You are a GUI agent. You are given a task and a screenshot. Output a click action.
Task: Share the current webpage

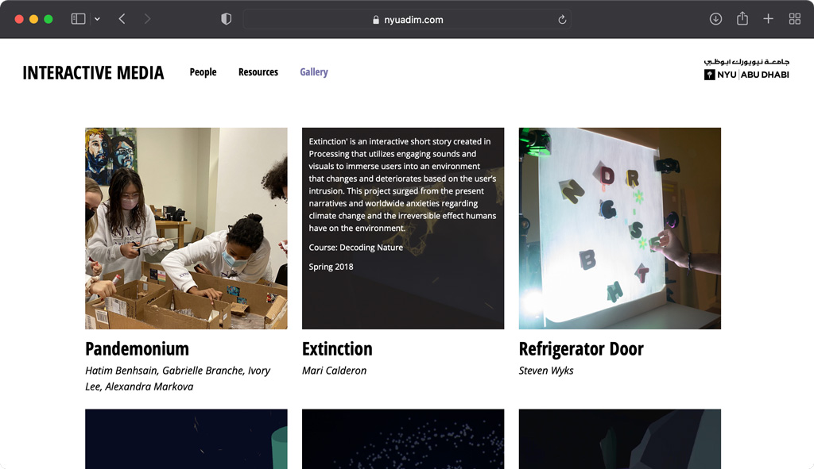pyautogui.click(x=742, y=17)
